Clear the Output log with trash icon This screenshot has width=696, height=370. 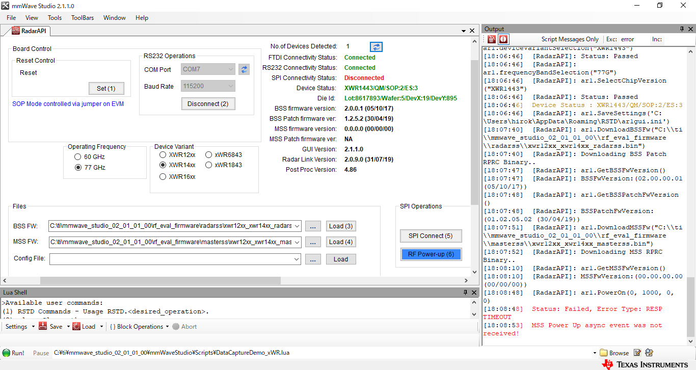491,39
